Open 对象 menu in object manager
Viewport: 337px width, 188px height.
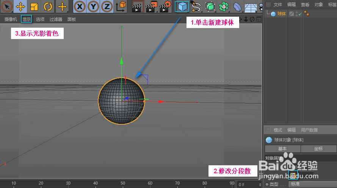click(319, 5)
